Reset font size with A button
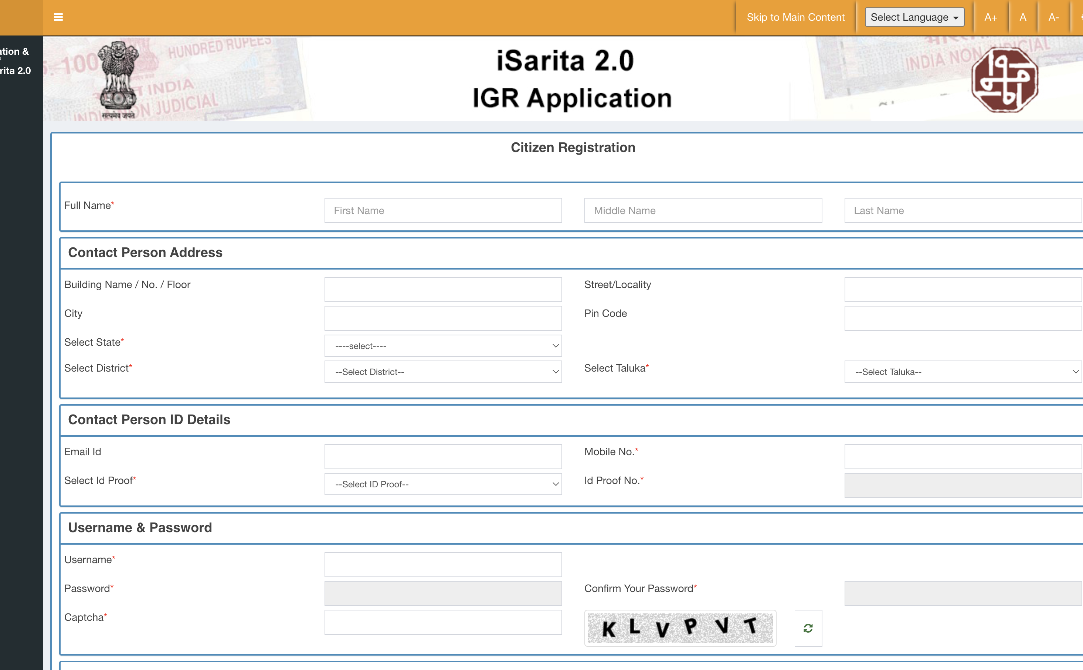Image resolution: width=1083 pixels, height=670 pixels. [x=1022, y=17]
